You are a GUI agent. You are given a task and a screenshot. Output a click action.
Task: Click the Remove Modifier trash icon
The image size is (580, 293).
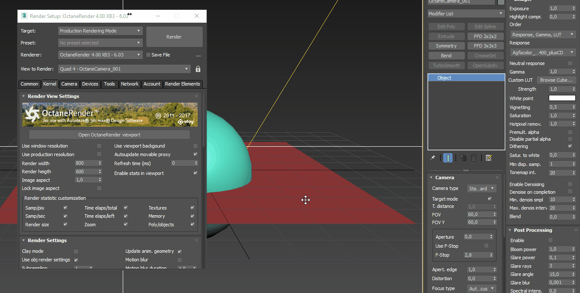click(474, 158)
